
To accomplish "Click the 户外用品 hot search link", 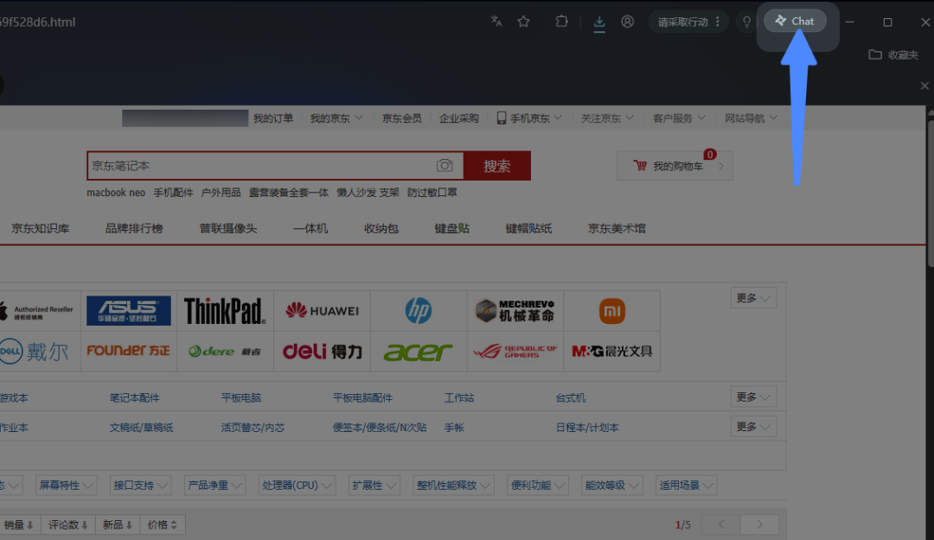I will click(x=221, y=193).
